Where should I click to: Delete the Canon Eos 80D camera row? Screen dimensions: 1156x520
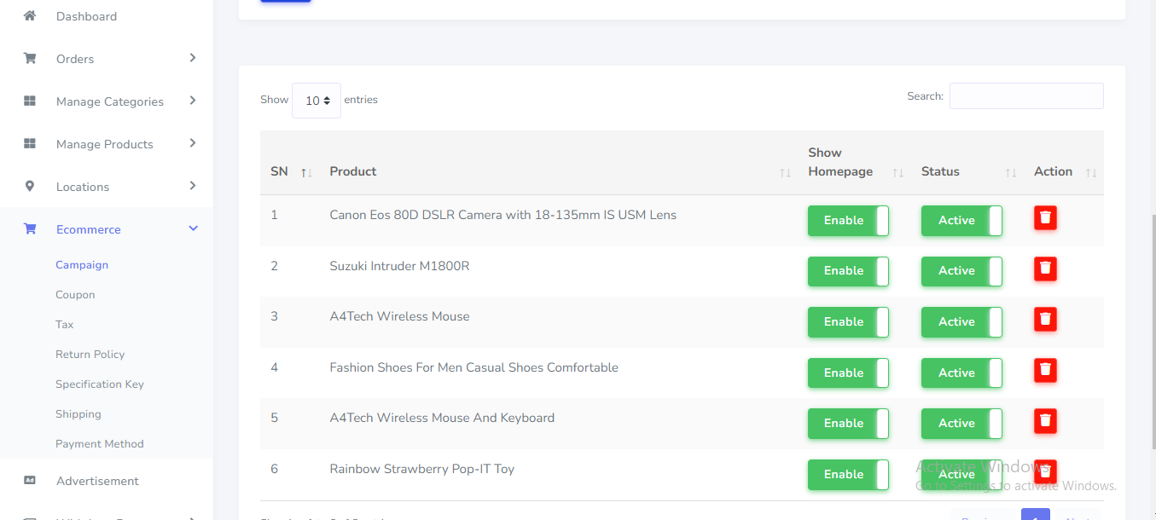[1045, 217]
